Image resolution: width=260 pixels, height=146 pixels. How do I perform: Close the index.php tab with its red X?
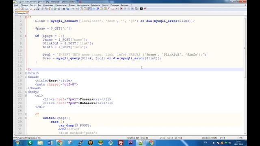(27, 13)
